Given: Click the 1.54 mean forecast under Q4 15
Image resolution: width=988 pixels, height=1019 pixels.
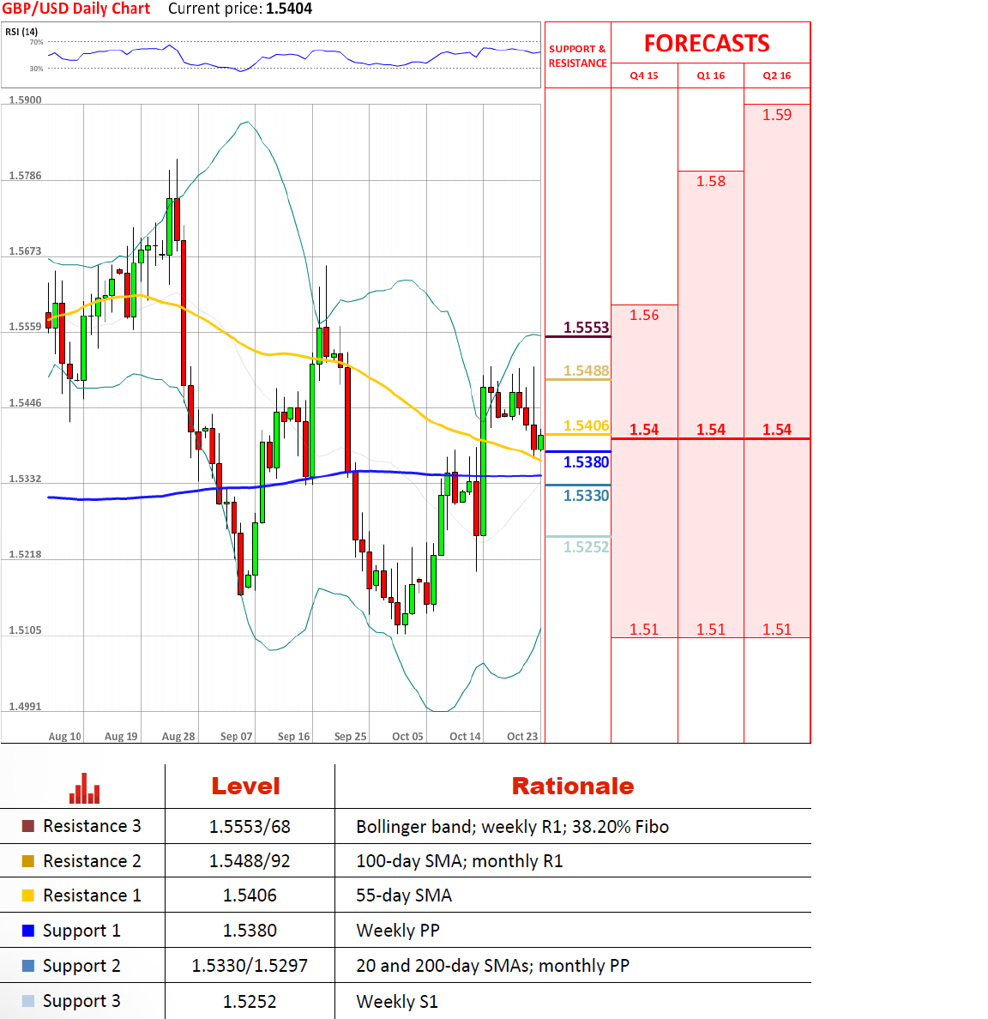Looking at the screenshot, I should pos(643,430).
